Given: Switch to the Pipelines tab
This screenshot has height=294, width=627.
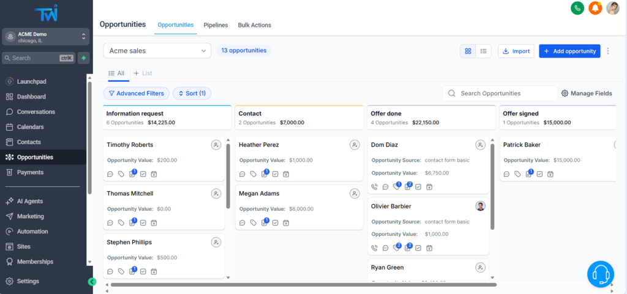Looking at the screenshot, I should tap(216, 25).
